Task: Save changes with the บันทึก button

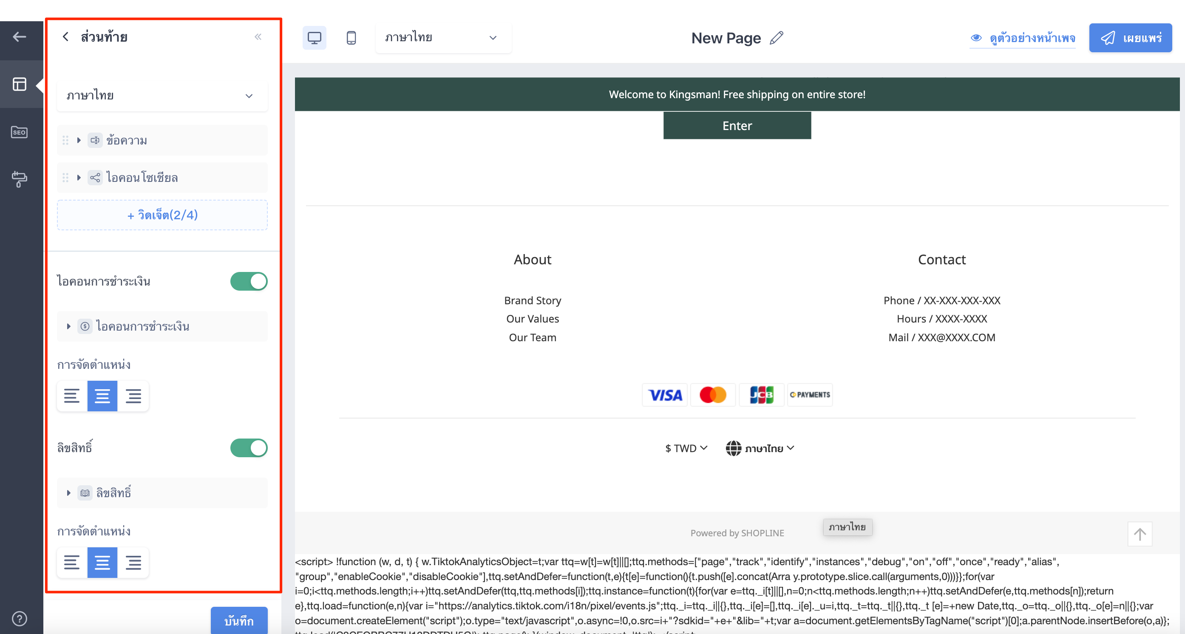Action: pos(239,621)
